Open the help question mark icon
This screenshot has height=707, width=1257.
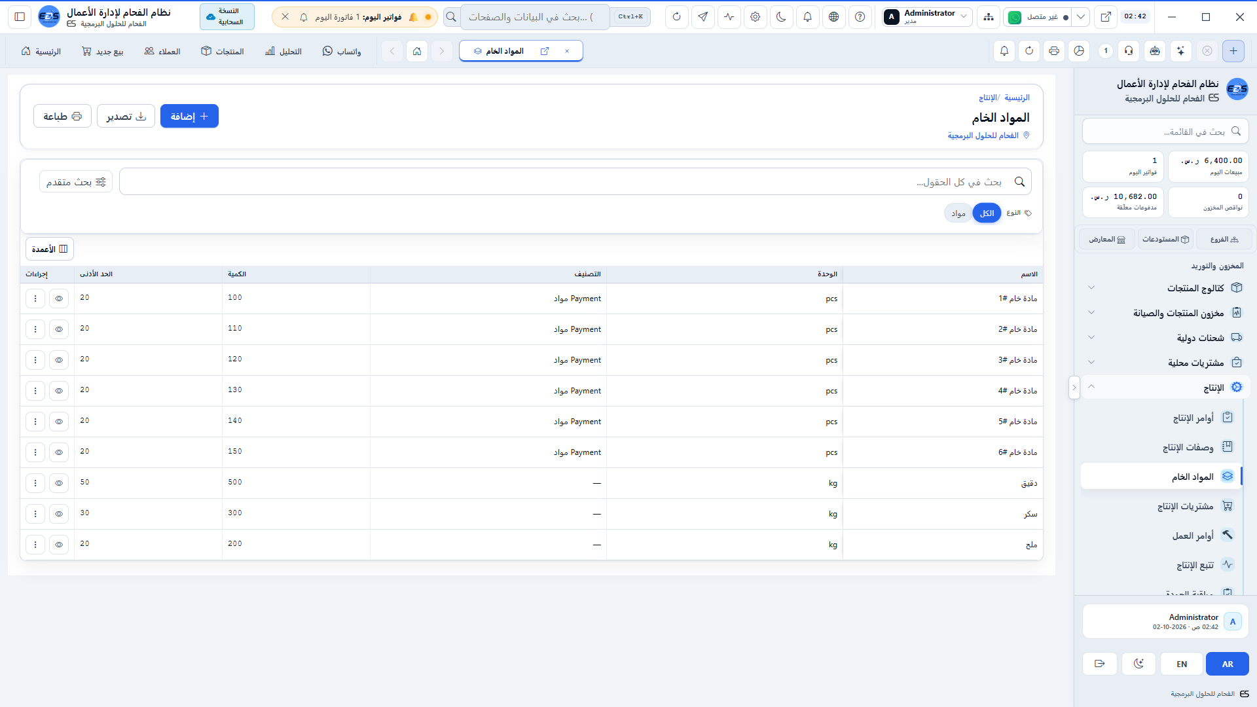point(860,17)
